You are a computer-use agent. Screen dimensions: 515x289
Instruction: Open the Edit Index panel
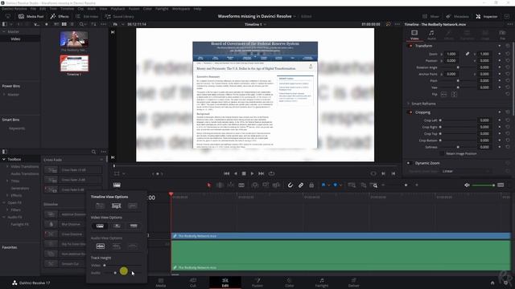(x=87, y=16)
